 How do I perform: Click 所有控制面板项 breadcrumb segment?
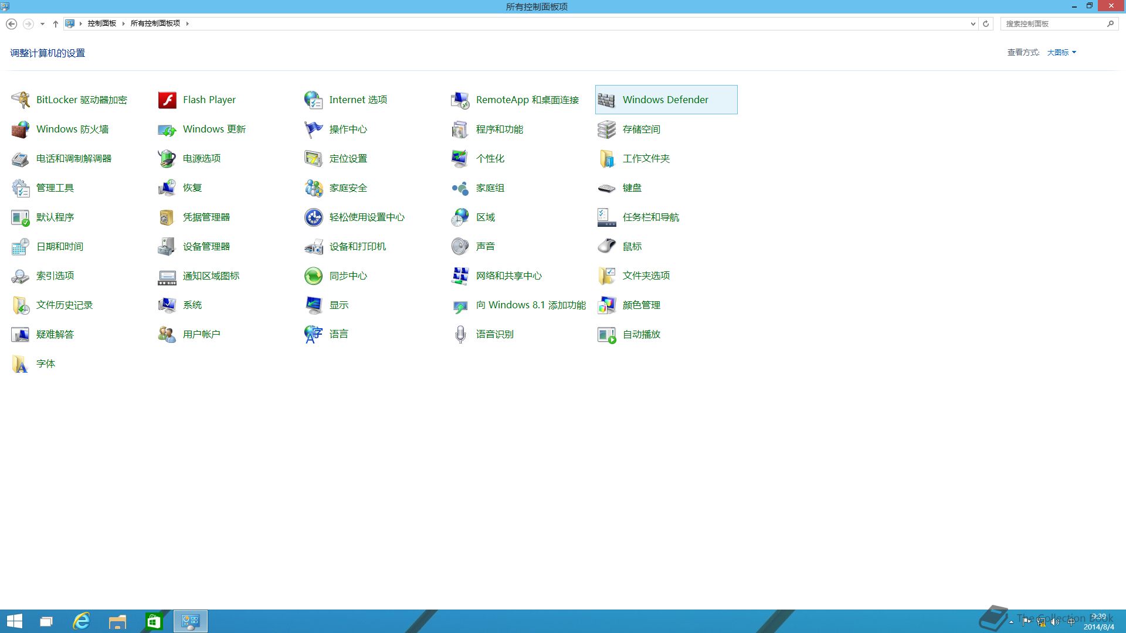point(155,24)
